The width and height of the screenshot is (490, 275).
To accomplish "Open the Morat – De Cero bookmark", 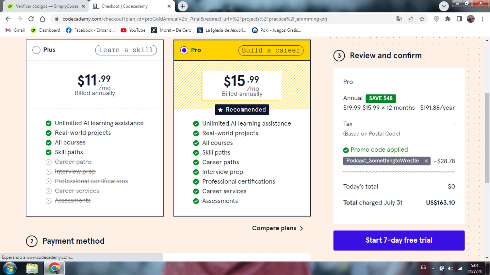I will [x=171, y=30].
